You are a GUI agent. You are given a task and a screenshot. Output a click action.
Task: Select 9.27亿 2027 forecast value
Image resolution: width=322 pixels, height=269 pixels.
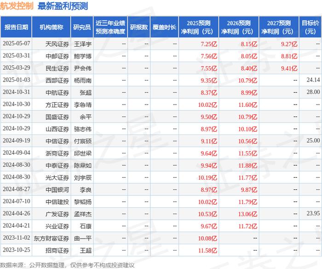[x=289, y=44]
